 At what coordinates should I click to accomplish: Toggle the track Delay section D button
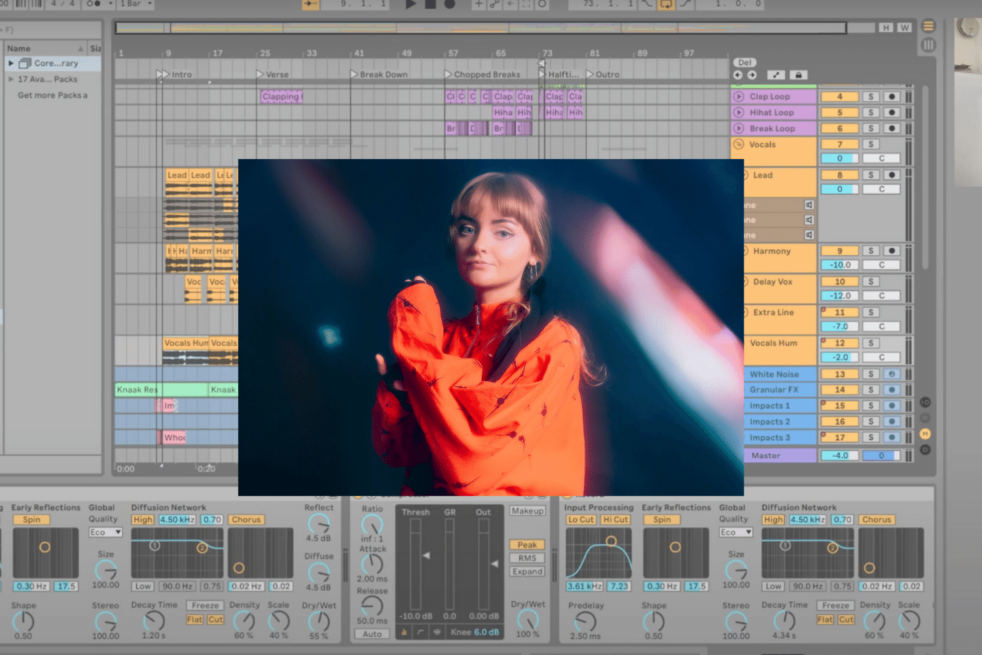(x=925, y=450)
